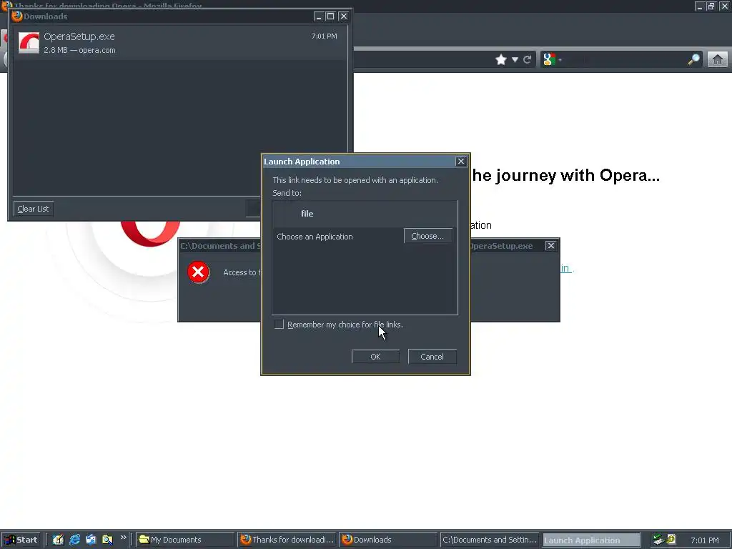Click the partially visible link ending 'in' on Opera page
The image size is (732, 549).
point(565,269)
